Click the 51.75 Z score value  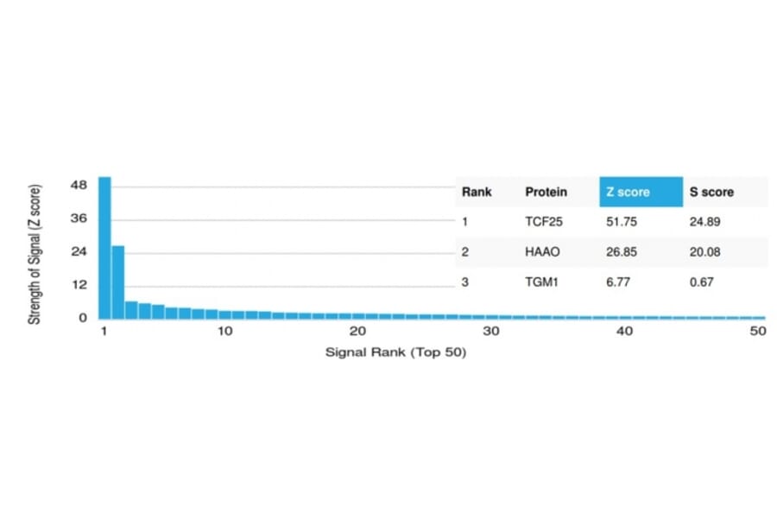coord(622,222)
